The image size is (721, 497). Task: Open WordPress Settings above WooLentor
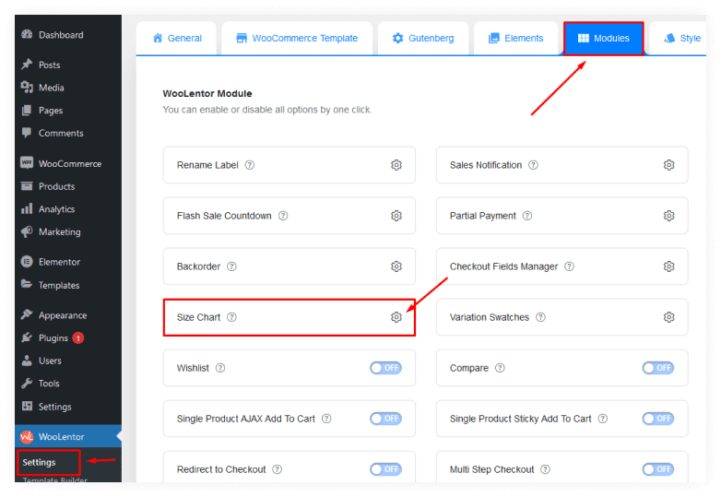point(68,407)
